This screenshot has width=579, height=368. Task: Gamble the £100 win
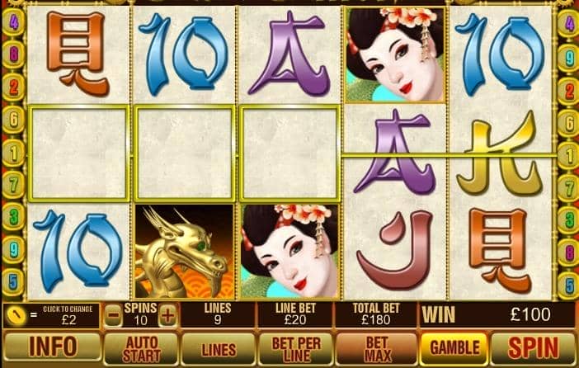pyautogui.click(x=454, y=348)
